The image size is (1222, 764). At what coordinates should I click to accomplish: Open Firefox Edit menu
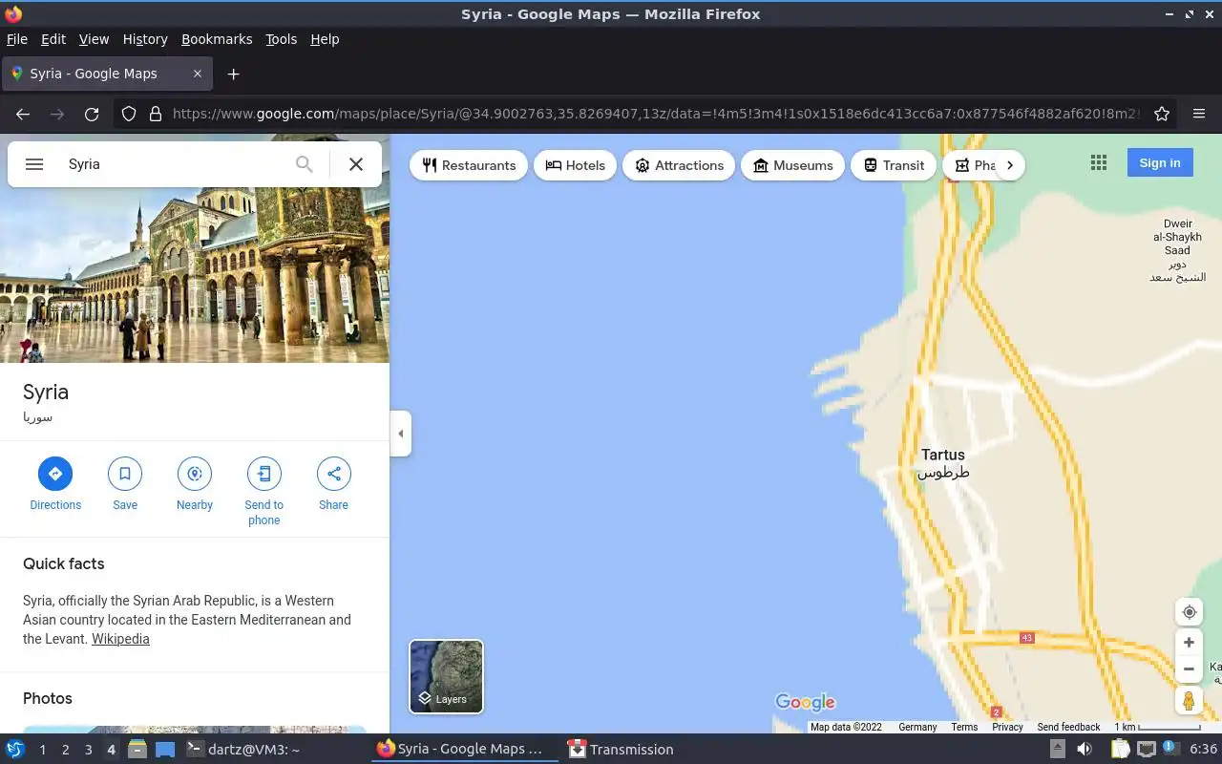click(x=53, y=39)
